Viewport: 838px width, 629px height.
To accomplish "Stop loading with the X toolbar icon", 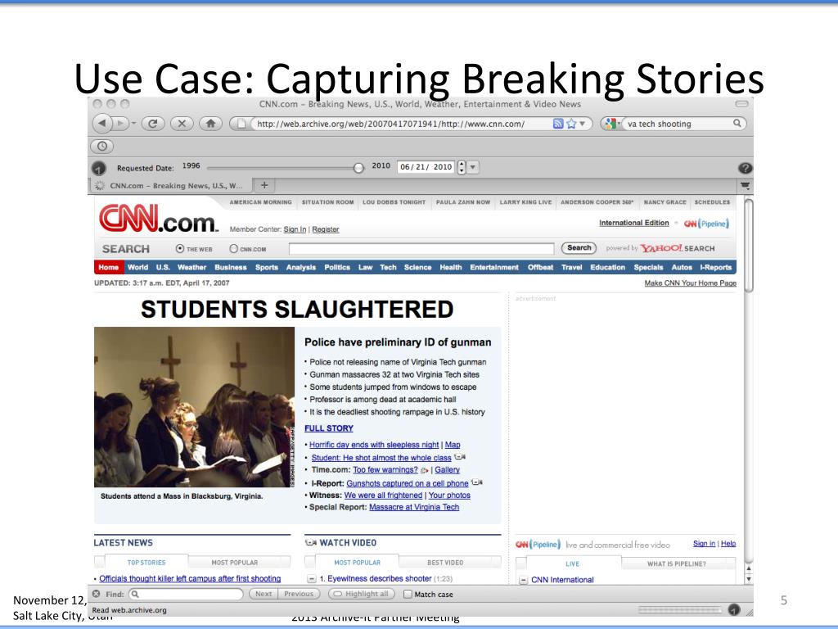I will pos(182,124).
